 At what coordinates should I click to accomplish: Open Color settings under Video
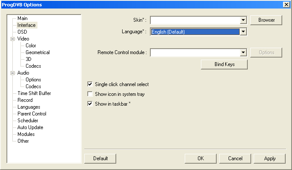[x=31, y=46]
